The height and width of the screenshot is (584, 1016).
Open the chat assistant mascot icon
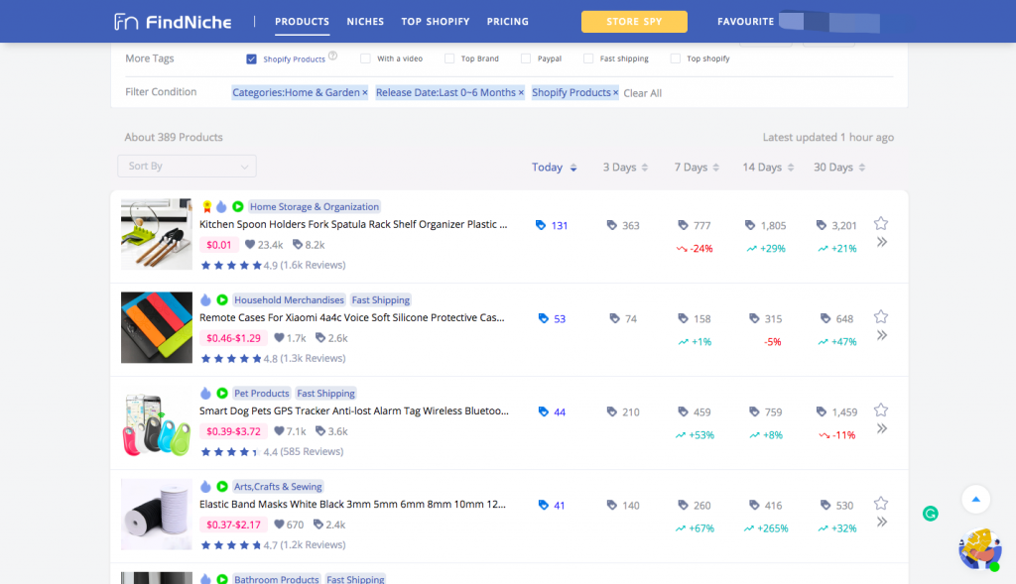[x=979, y=549]
